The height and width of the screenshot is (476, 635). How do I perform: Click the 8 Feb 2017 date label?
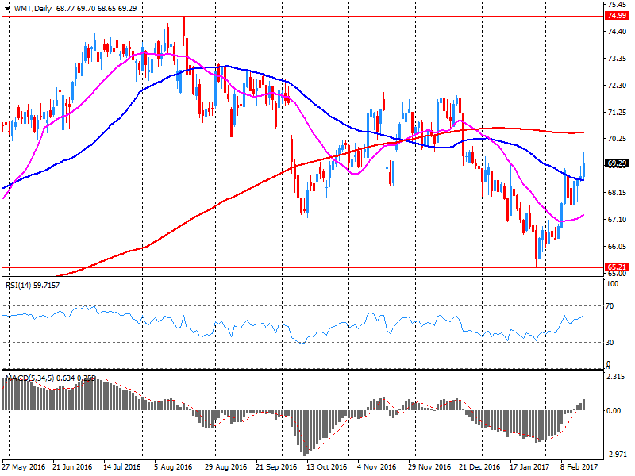[x=579, y=467]
